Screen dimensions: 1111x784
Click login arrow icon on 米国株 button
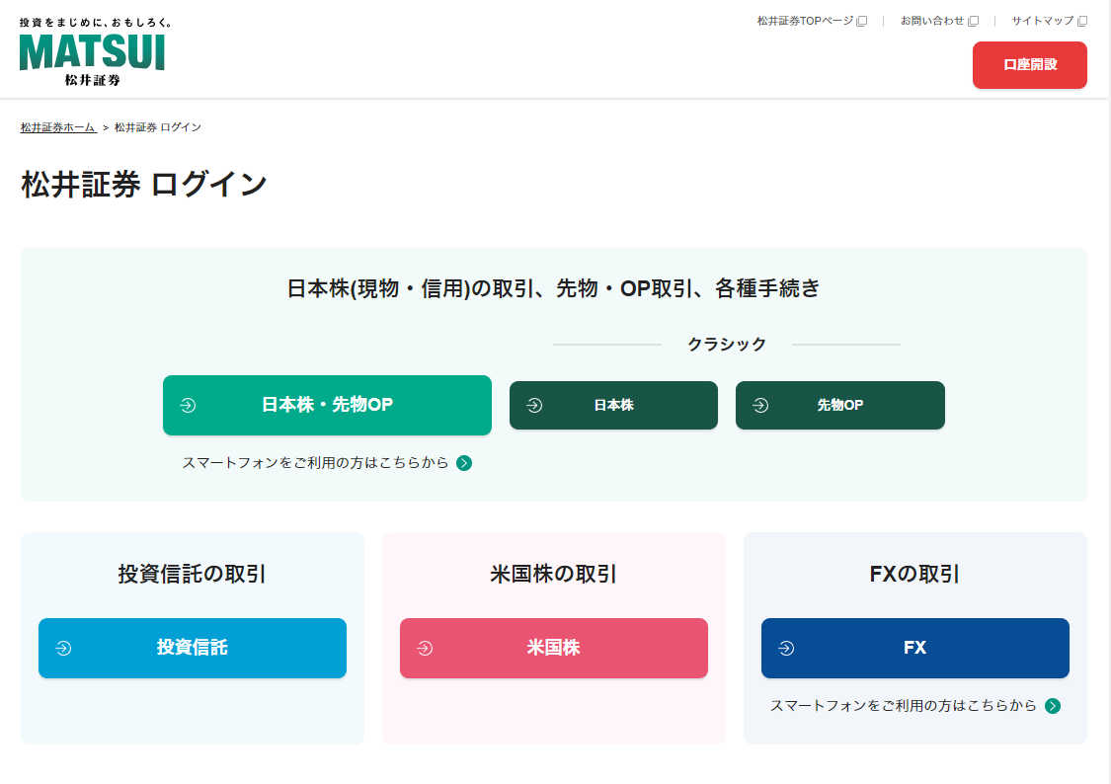(425, 648)
